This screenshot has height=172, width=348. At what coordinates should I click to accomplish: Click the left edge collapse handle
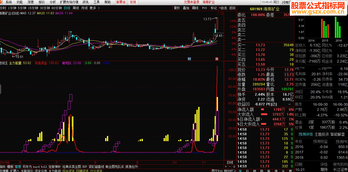(1, 89)
